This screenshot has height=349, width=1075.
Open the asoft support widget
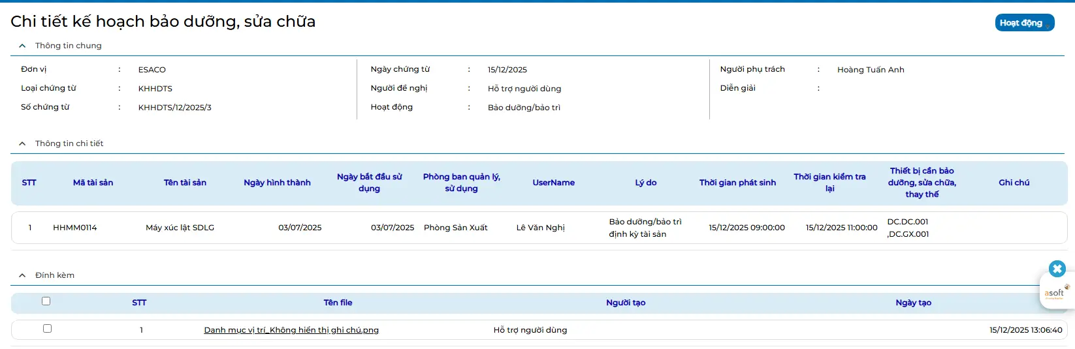1054,293
